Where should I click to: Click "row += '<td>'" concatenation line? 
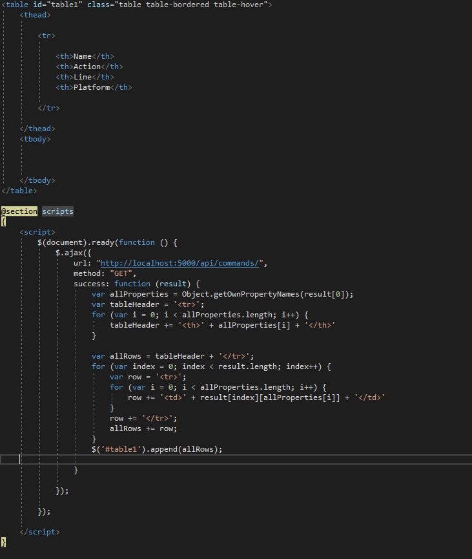point(256,397)
